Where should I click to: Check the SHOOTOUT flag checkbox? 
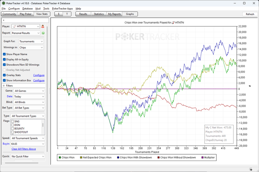click(12, 132)
